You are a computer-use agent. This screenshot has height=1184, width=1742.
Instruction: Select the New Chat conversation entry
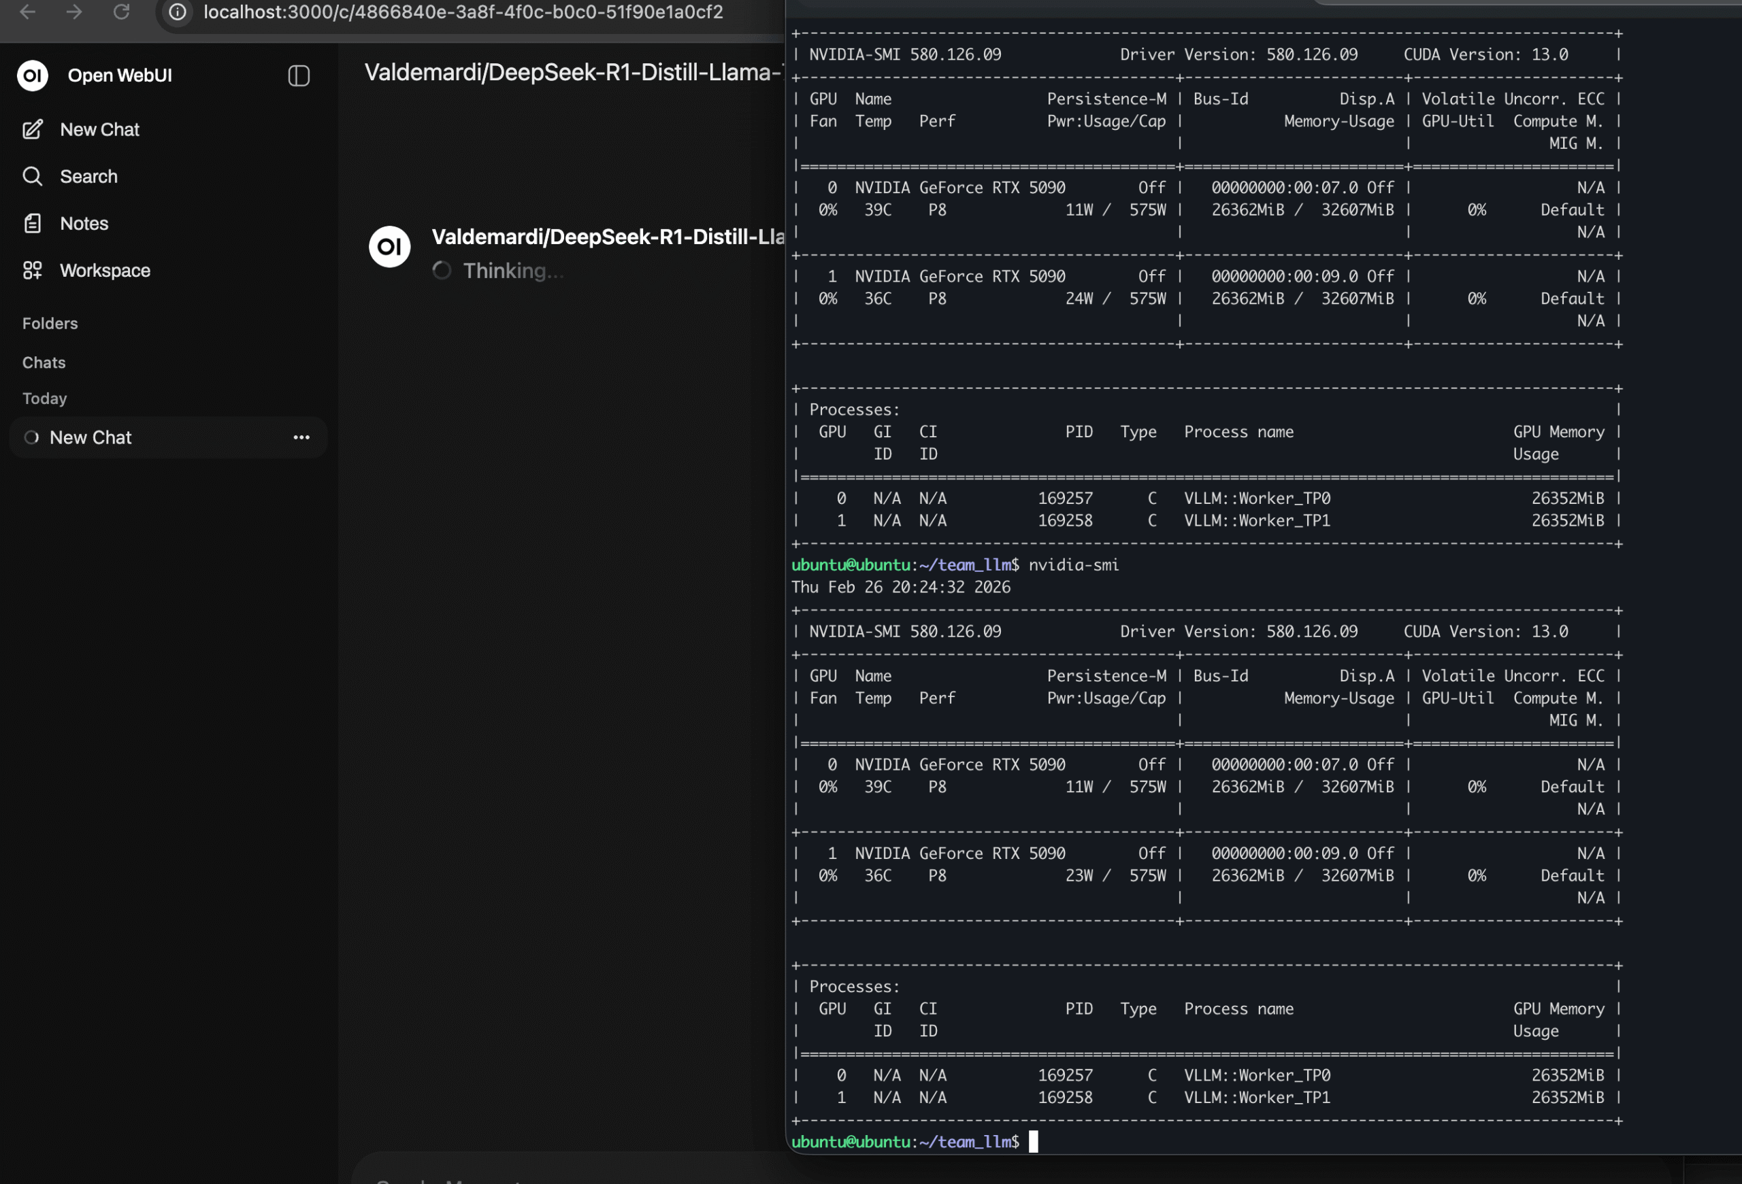[x=91, y=437]
